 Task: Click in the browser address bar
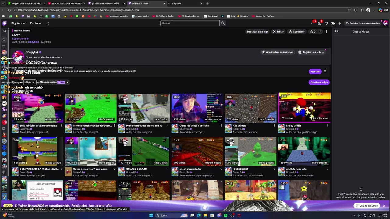pos(183,10)
